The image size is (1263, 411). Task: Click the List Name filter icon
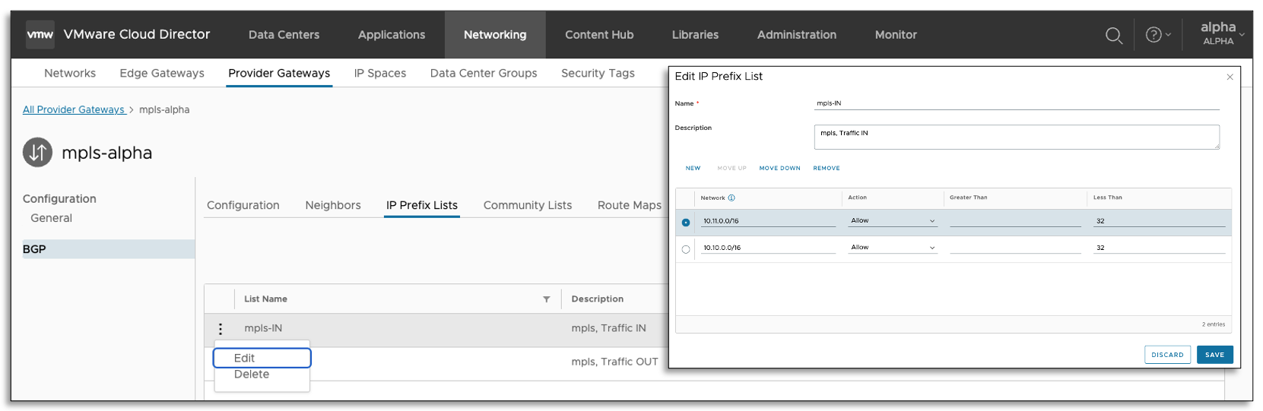tap(546, 299)
